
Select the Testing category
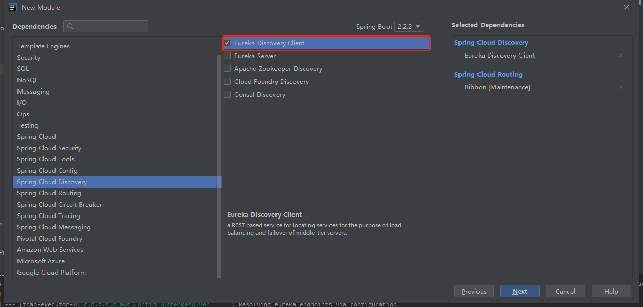pos(116,125)
